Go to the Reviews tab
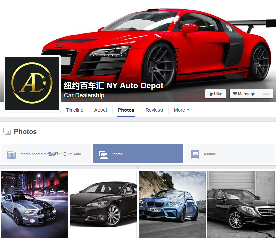 [x=154, y=110]
